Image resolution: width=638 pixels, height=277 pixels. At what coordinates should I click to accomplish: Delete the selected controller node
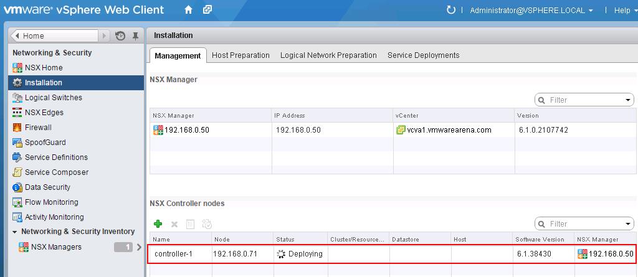[174, 224]
